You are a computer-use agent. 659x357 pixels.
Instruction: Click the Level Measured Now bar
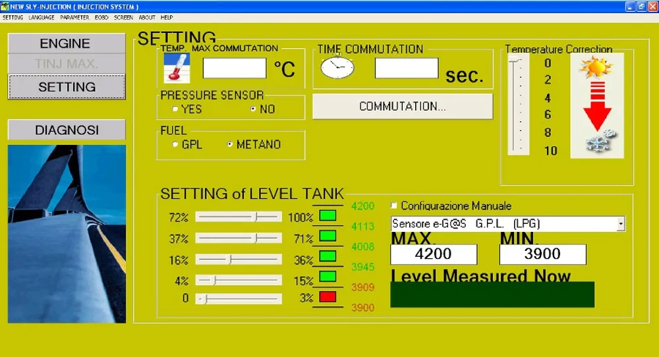(x=492, y=294)
